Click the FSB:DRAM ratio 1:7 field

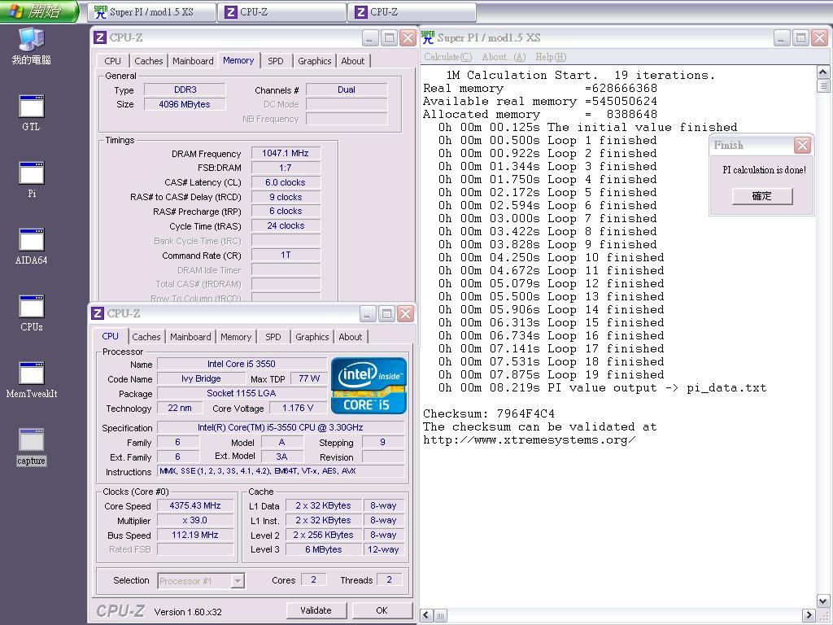click(286, 168)
